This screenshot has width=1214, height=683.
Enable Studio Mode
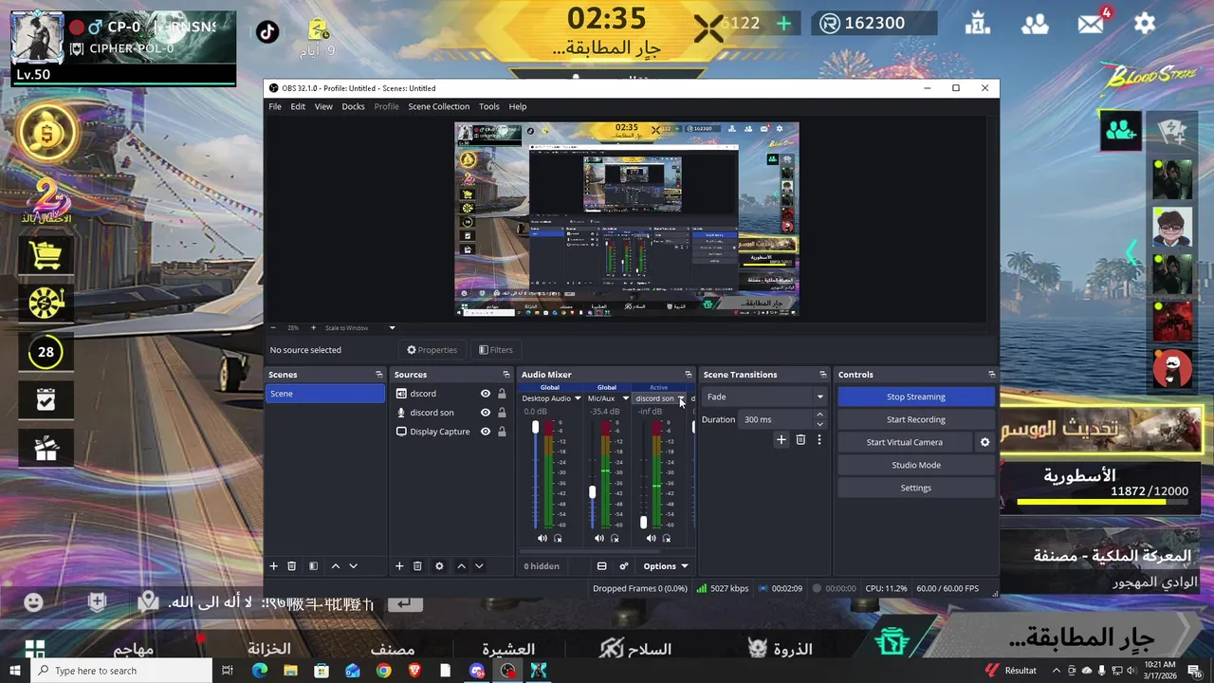pyautogui.click(x=916, y=465)
